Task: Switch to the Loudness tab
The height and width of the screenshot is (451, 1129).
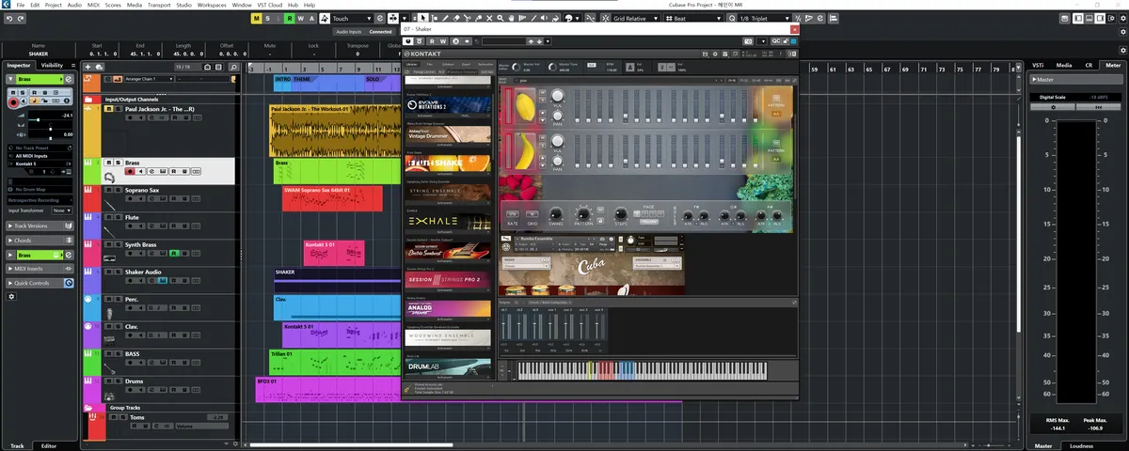Action: pyautogui.click(x=1081, y=445)
